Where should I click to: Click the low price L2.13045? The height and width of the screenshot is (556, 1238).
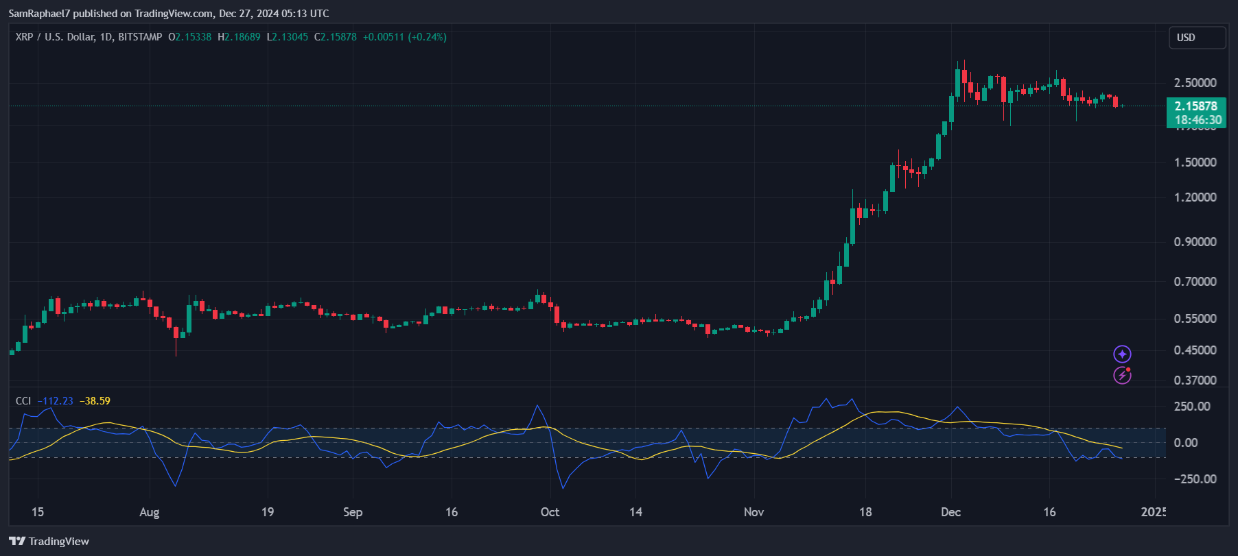(x=288, y=37)
